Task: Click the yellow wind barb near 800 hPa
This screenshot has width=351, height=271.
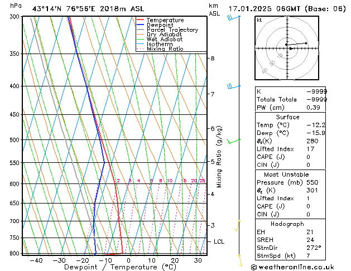Action: point(240,260)
